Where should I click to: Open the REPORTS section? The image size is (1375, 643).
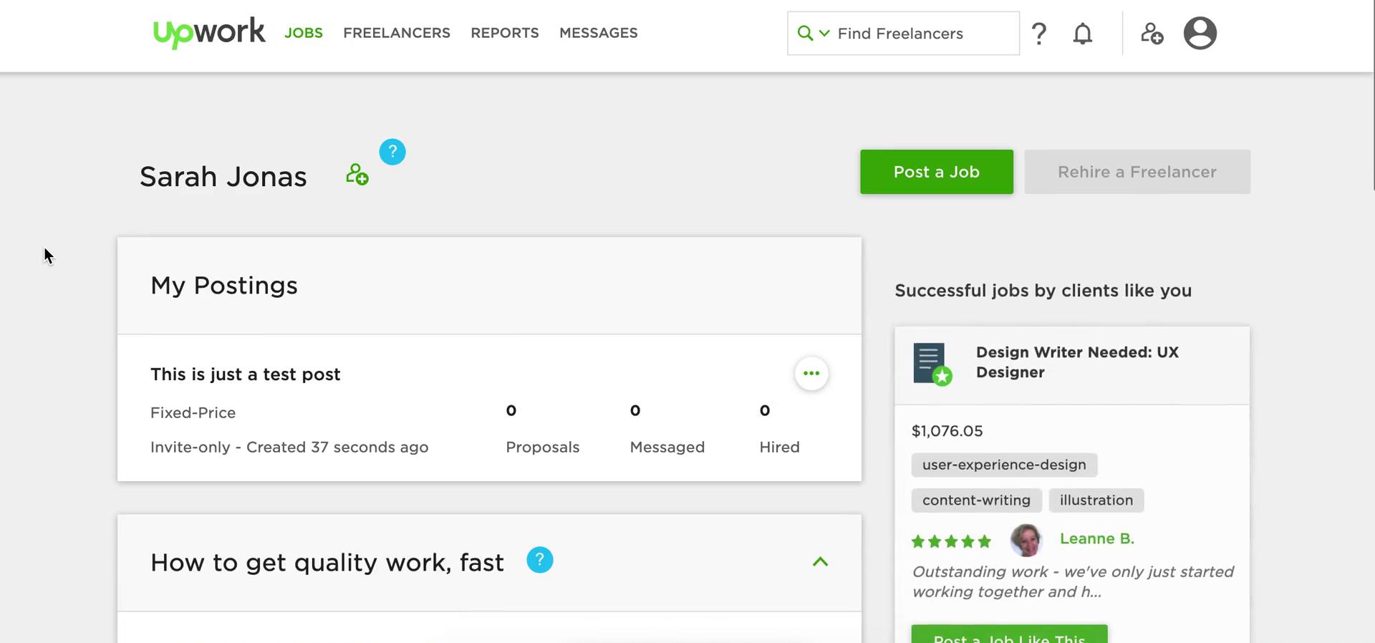(504, 33)
